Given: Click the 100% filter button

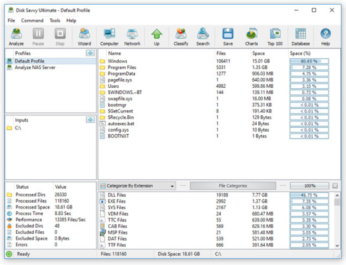Looking at the screenshot, I should tap(309, 186).
